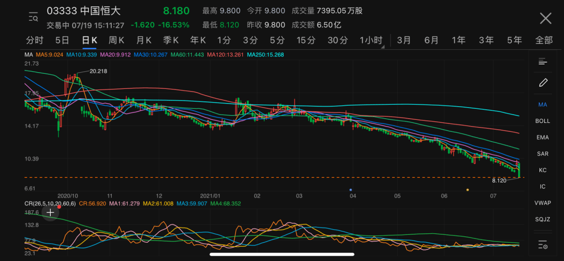Open the MA moving average legend settings
The width and height of the screenshot is (564, 261).
[x=29, y=55]
